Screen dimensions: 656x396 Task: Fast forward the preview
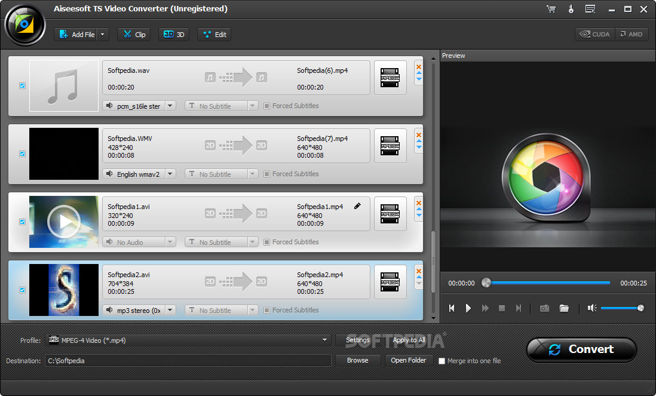click(x=485, y=308)
